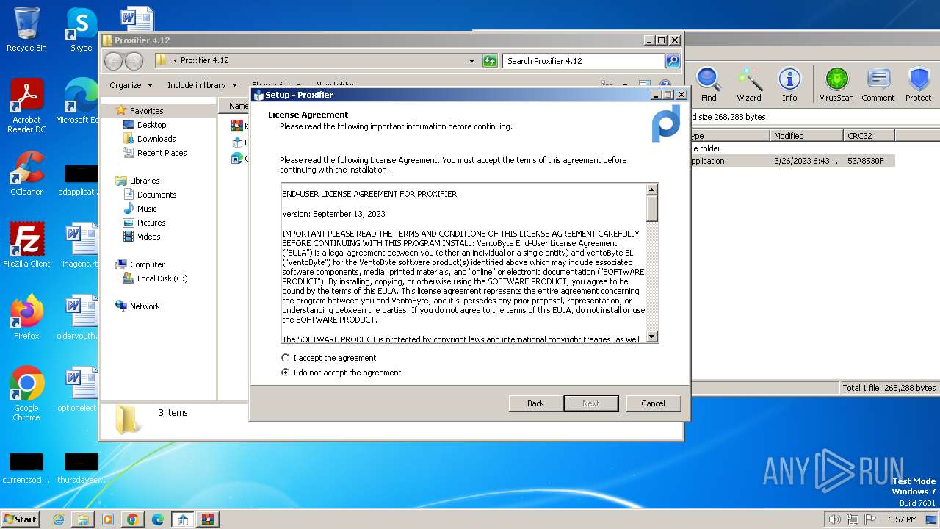Click the license scrollbar thumb
Image resolution: width=940 pixels, height=529 pixels.
tap(651, 208)
